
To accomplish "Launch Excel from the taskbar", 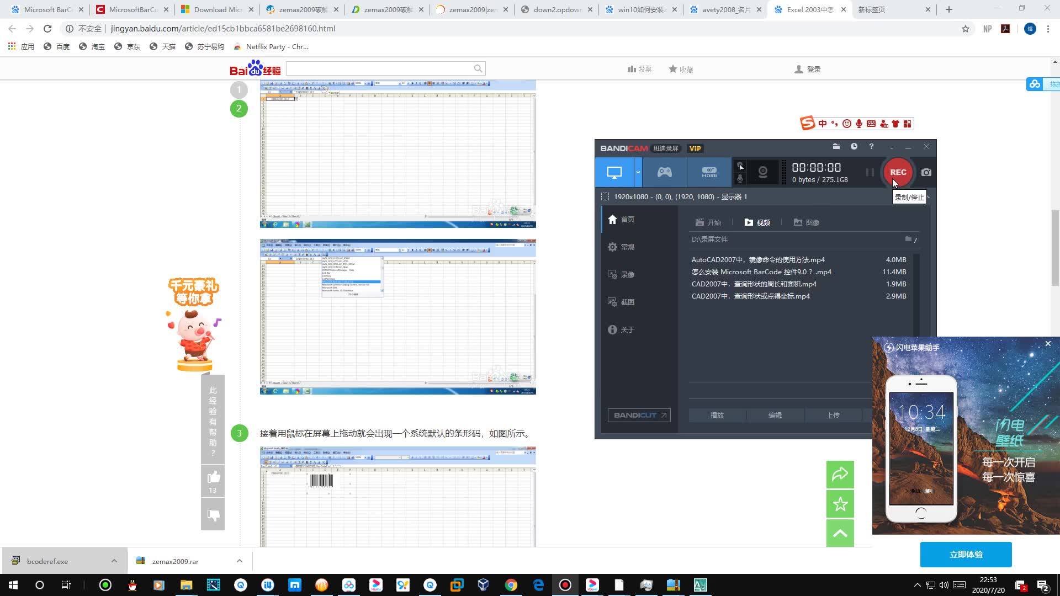I will [700, 585].
